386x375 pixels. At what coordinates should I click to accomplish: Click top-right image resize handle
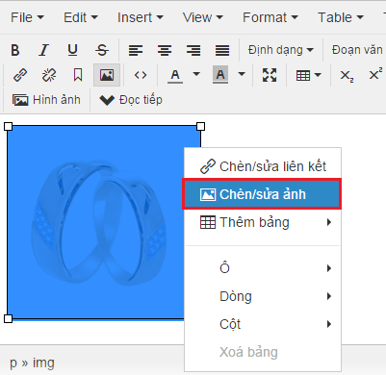200,126
